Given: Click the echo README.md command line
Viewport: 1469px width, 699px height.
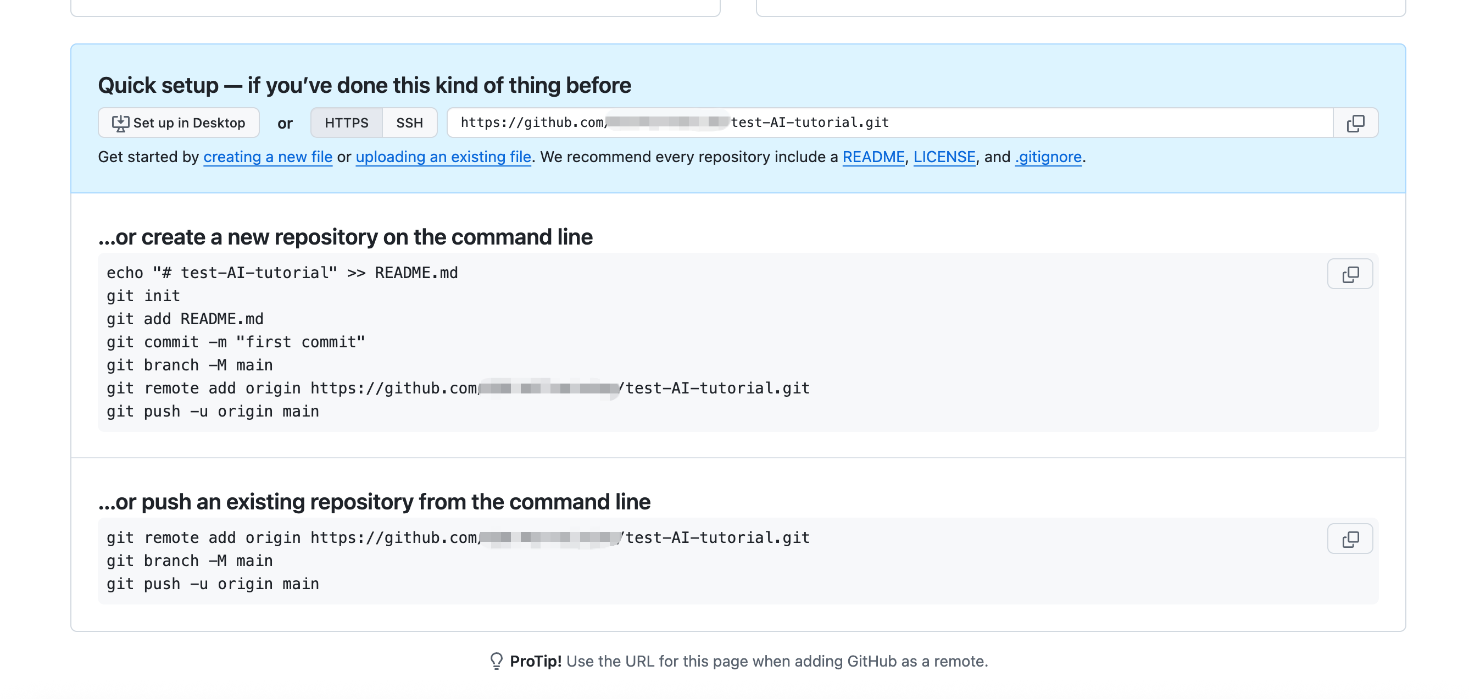Looking at the screenshot, I should pyautogui.click(x=282, y=273).
